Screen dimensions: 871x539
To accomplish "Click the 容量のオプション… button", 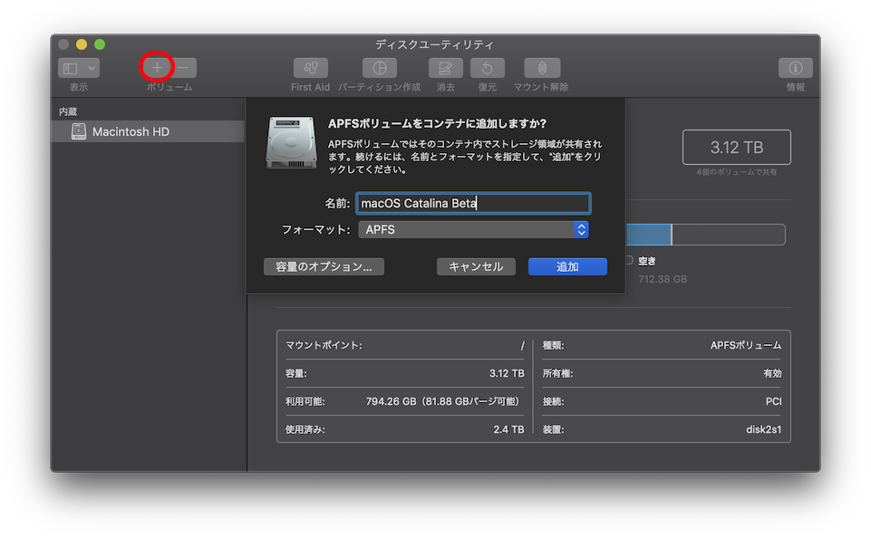I will click(x=324, y=266).
